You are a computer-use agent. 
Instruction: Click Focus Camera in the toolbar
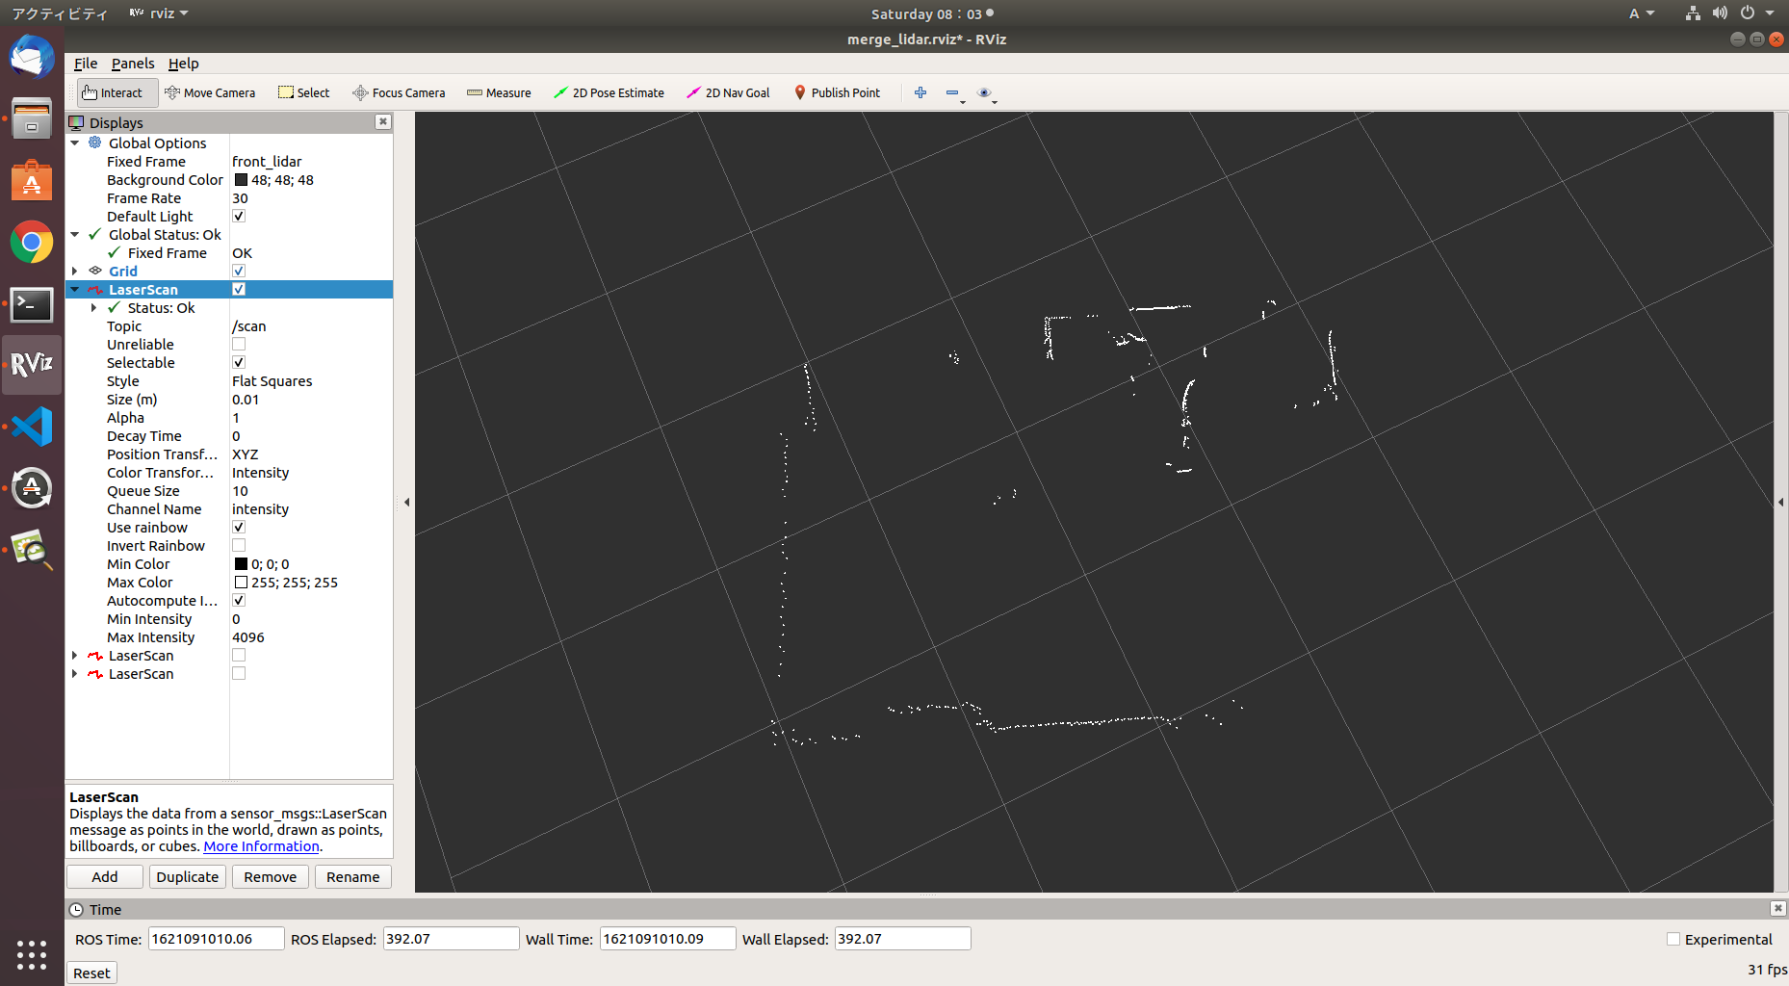point(399,92)
